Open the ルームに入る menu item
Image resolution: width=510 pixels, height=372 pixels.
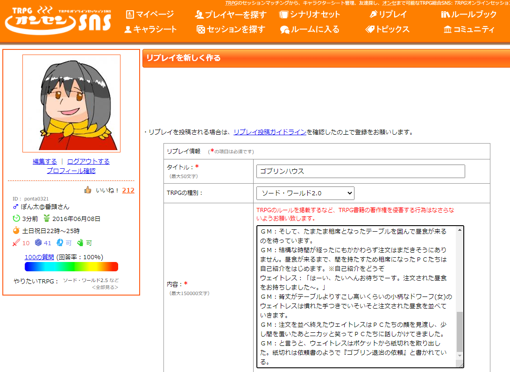310,29
